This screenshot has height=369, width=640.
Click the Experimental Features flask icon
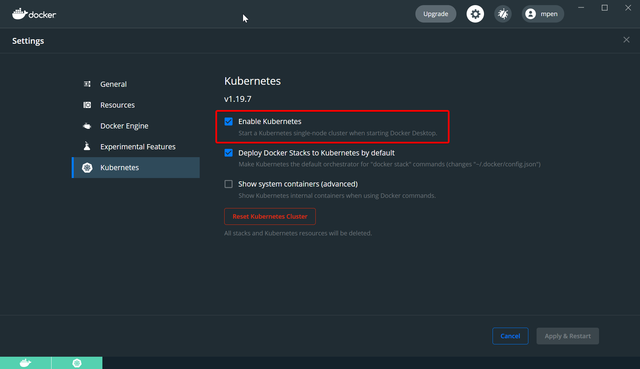[87, 146]
